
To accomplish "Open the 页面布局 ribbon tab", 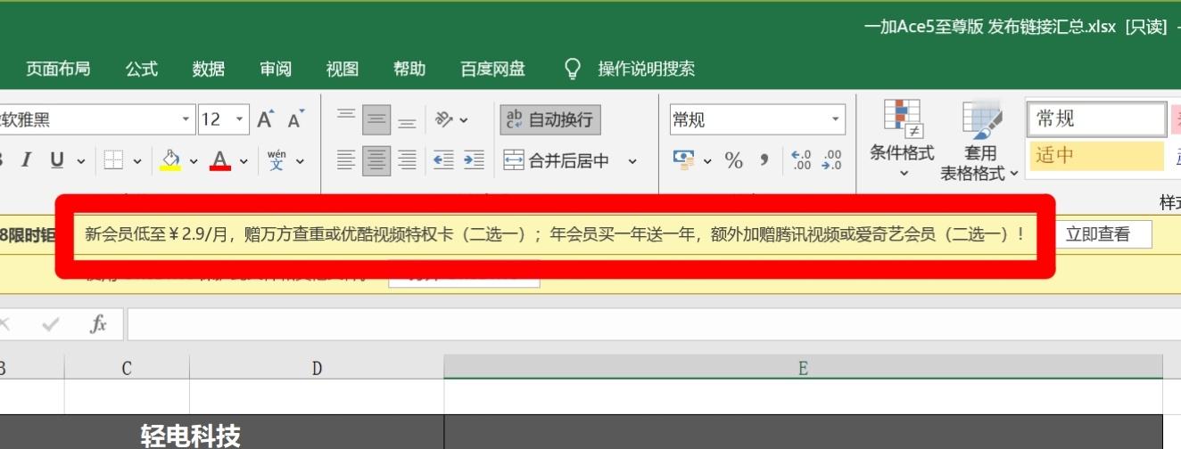I will click(57, 69).
